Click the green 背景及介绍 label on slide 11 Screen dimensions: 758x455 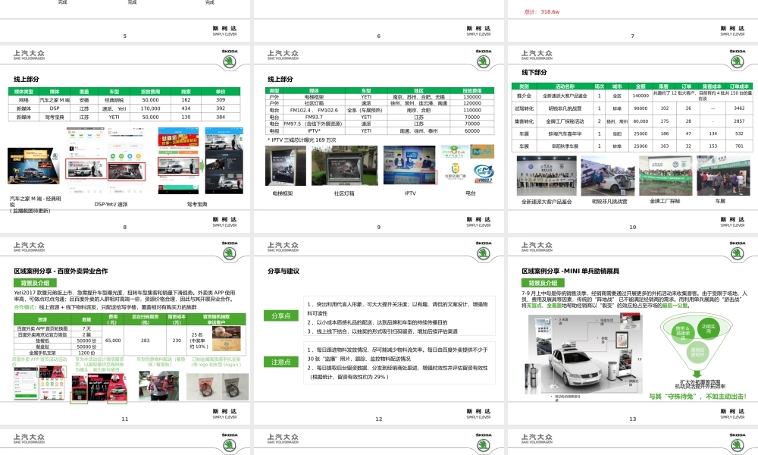[x=35, y=283]
